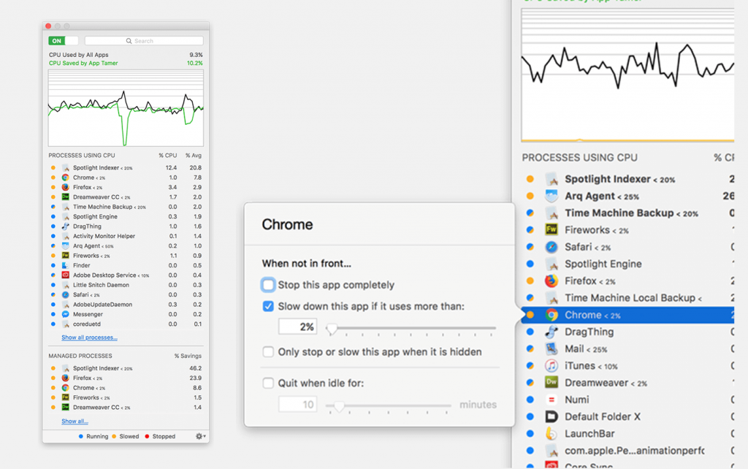The height and width of the screenshot is (469, 748).
Task: Click the Fireworks Fw icon in the large list
Action: pos(552,230)
